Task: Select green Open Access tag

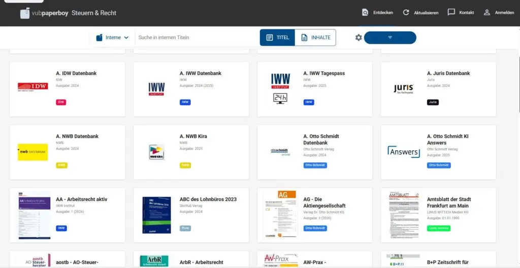Action: pyautogui.click(x=439, y=228)
